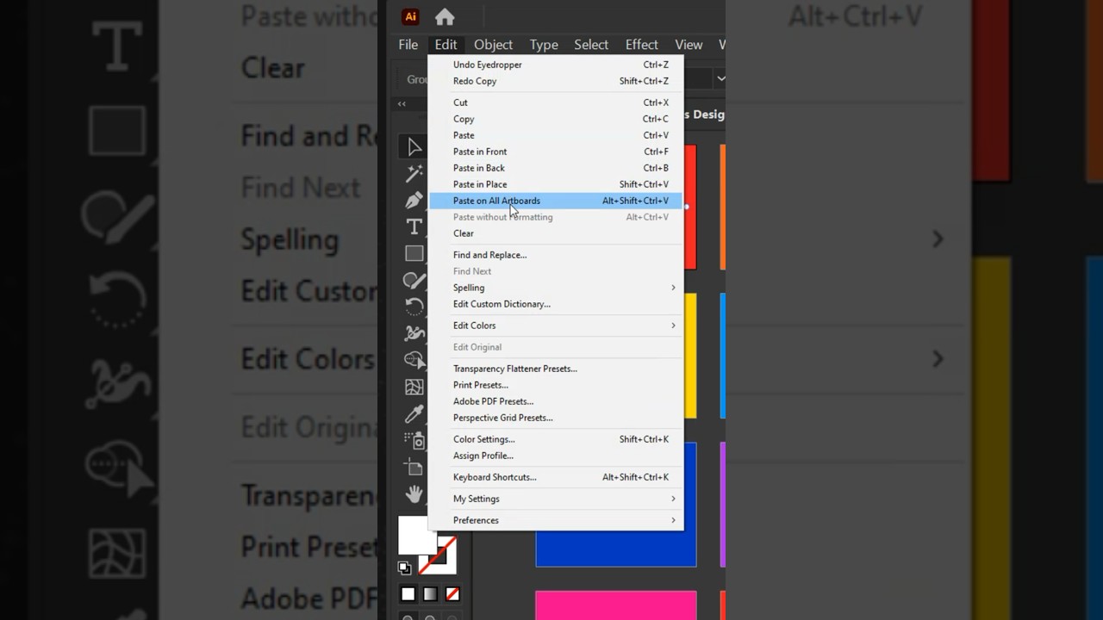Choose Cut from Edit menu
The width and height of the screenshot is (1103, 620).
pyautogui.click(x=557, y=102)
